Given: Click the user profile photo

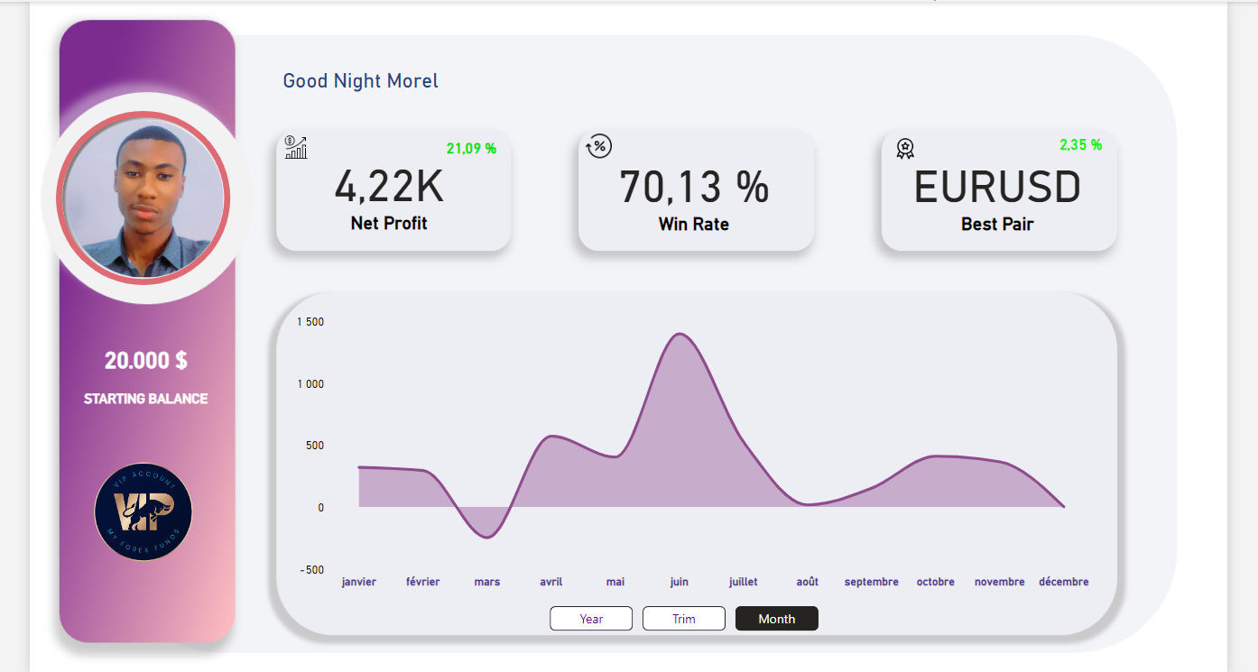Looking at the screenshot, I should pos(143,198).
